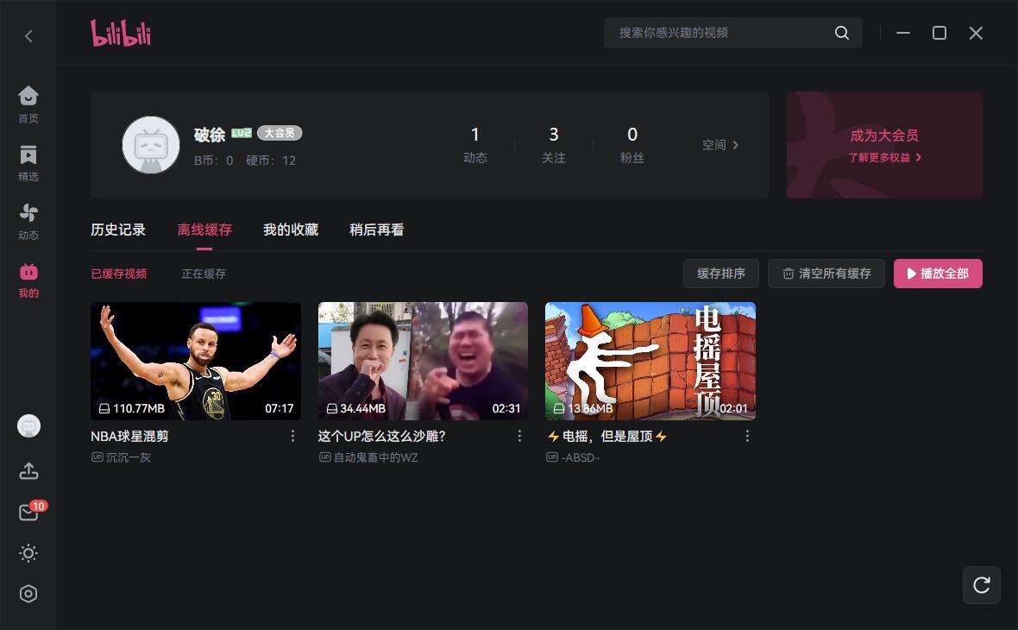Image resolution: width=1018 pixels, height=630 pixels.
Task: Refresh the page with the circular arrow button
Action: click(x=981, y=585)
